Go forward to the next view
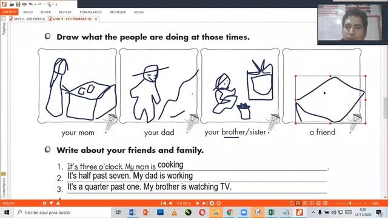The image size is (388, 218). (x=218, y=203)
